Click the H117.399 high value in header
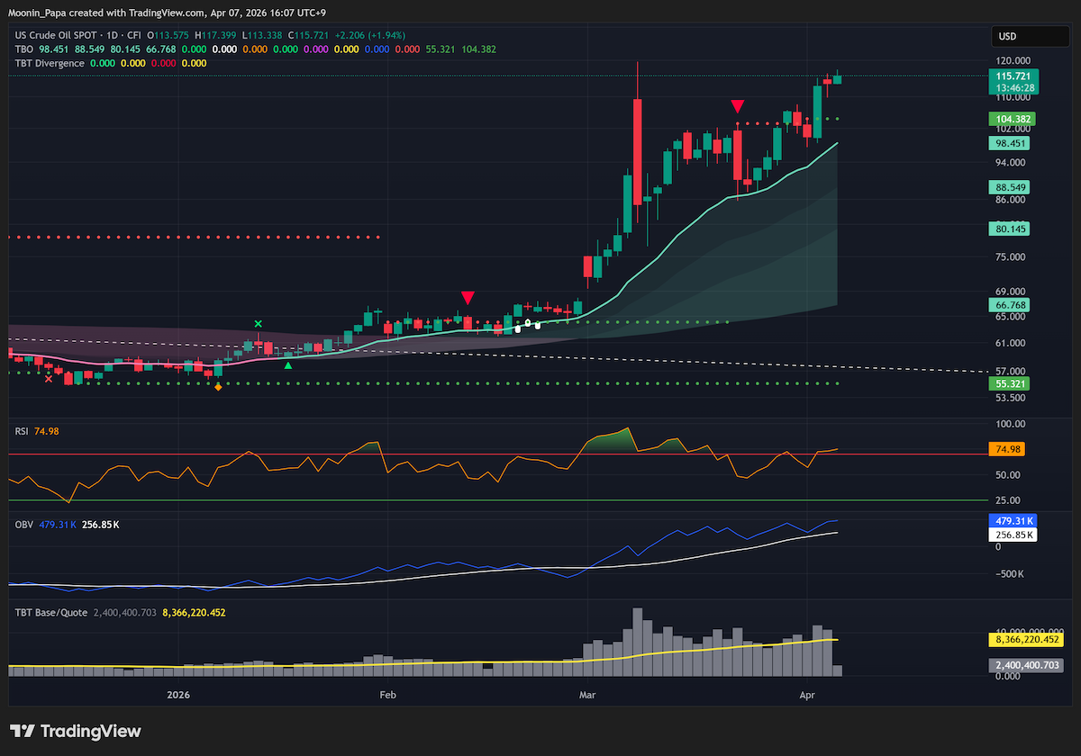1081x756 pixels. 217,34
